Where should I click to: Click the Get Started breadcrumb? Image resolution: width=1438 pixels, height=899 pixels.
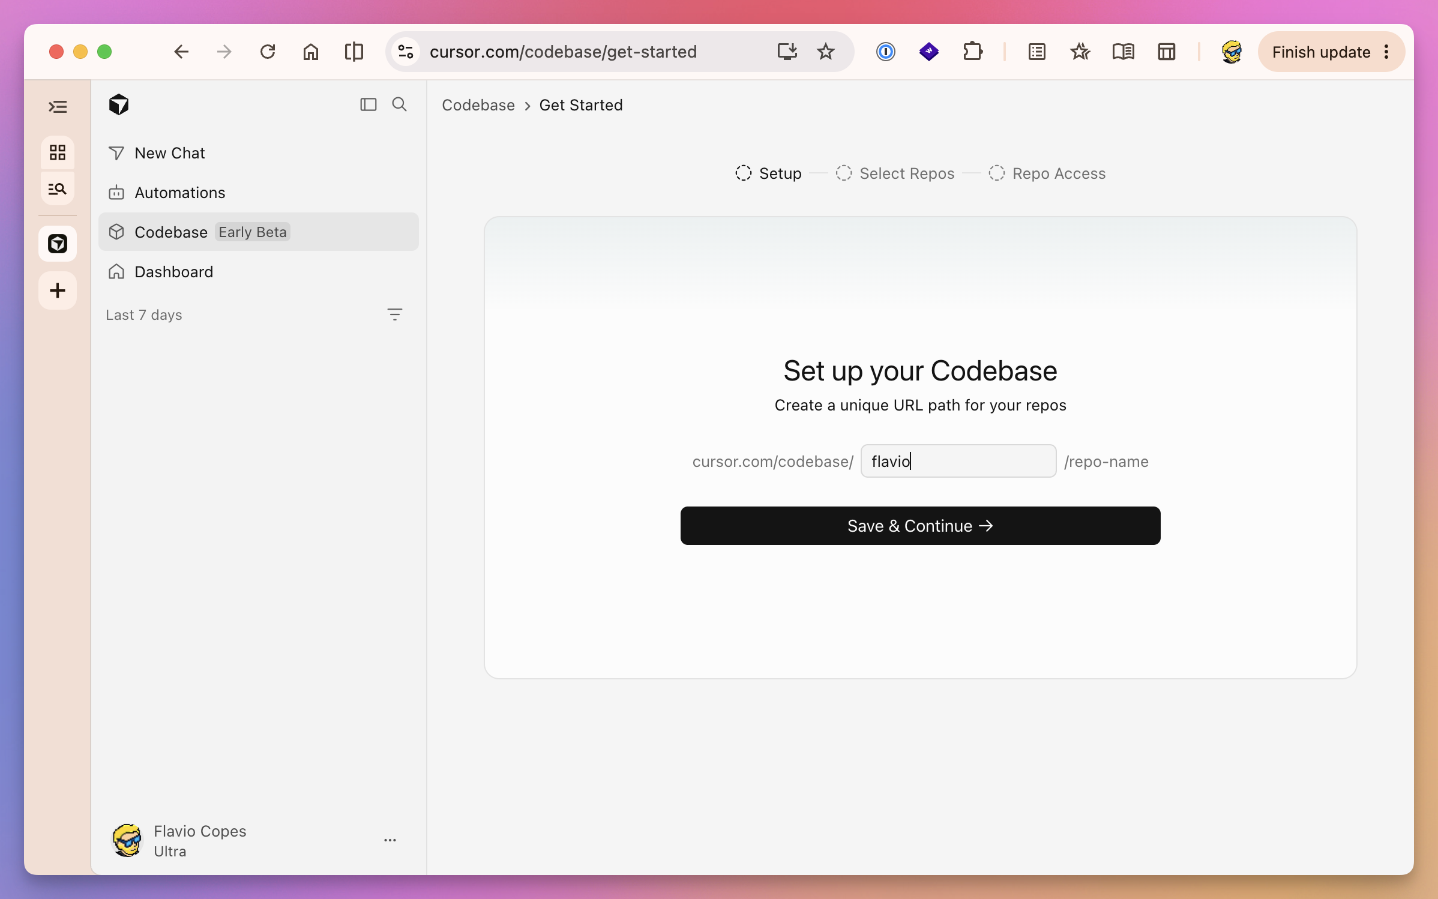(x=581, y=105)
